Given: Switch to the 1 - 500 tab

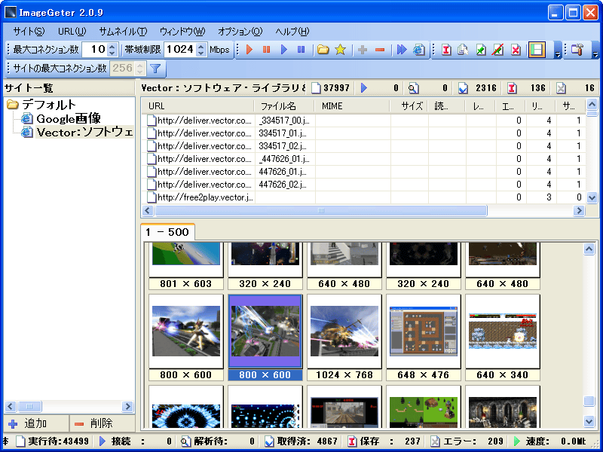Looking at the screenshot, I should [167, 232].
